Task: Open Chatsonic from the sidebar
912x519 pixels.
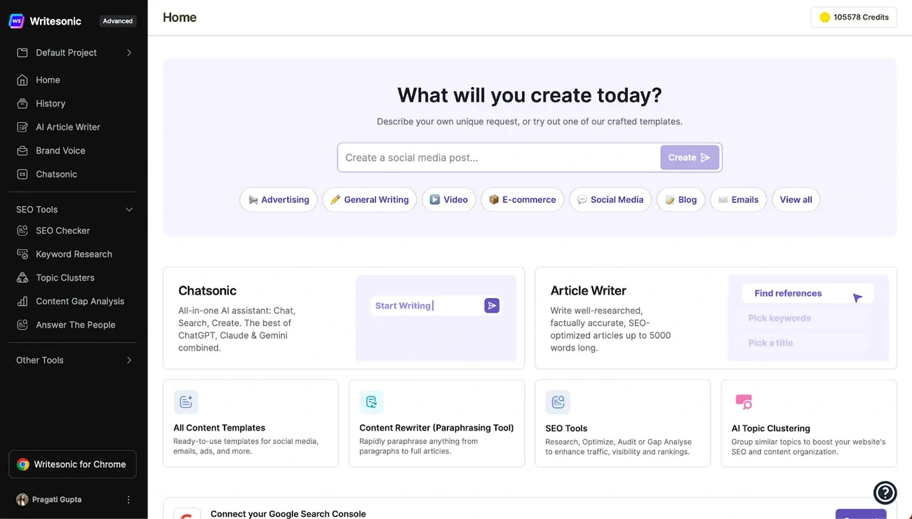Action: click(x=56, y=174)
